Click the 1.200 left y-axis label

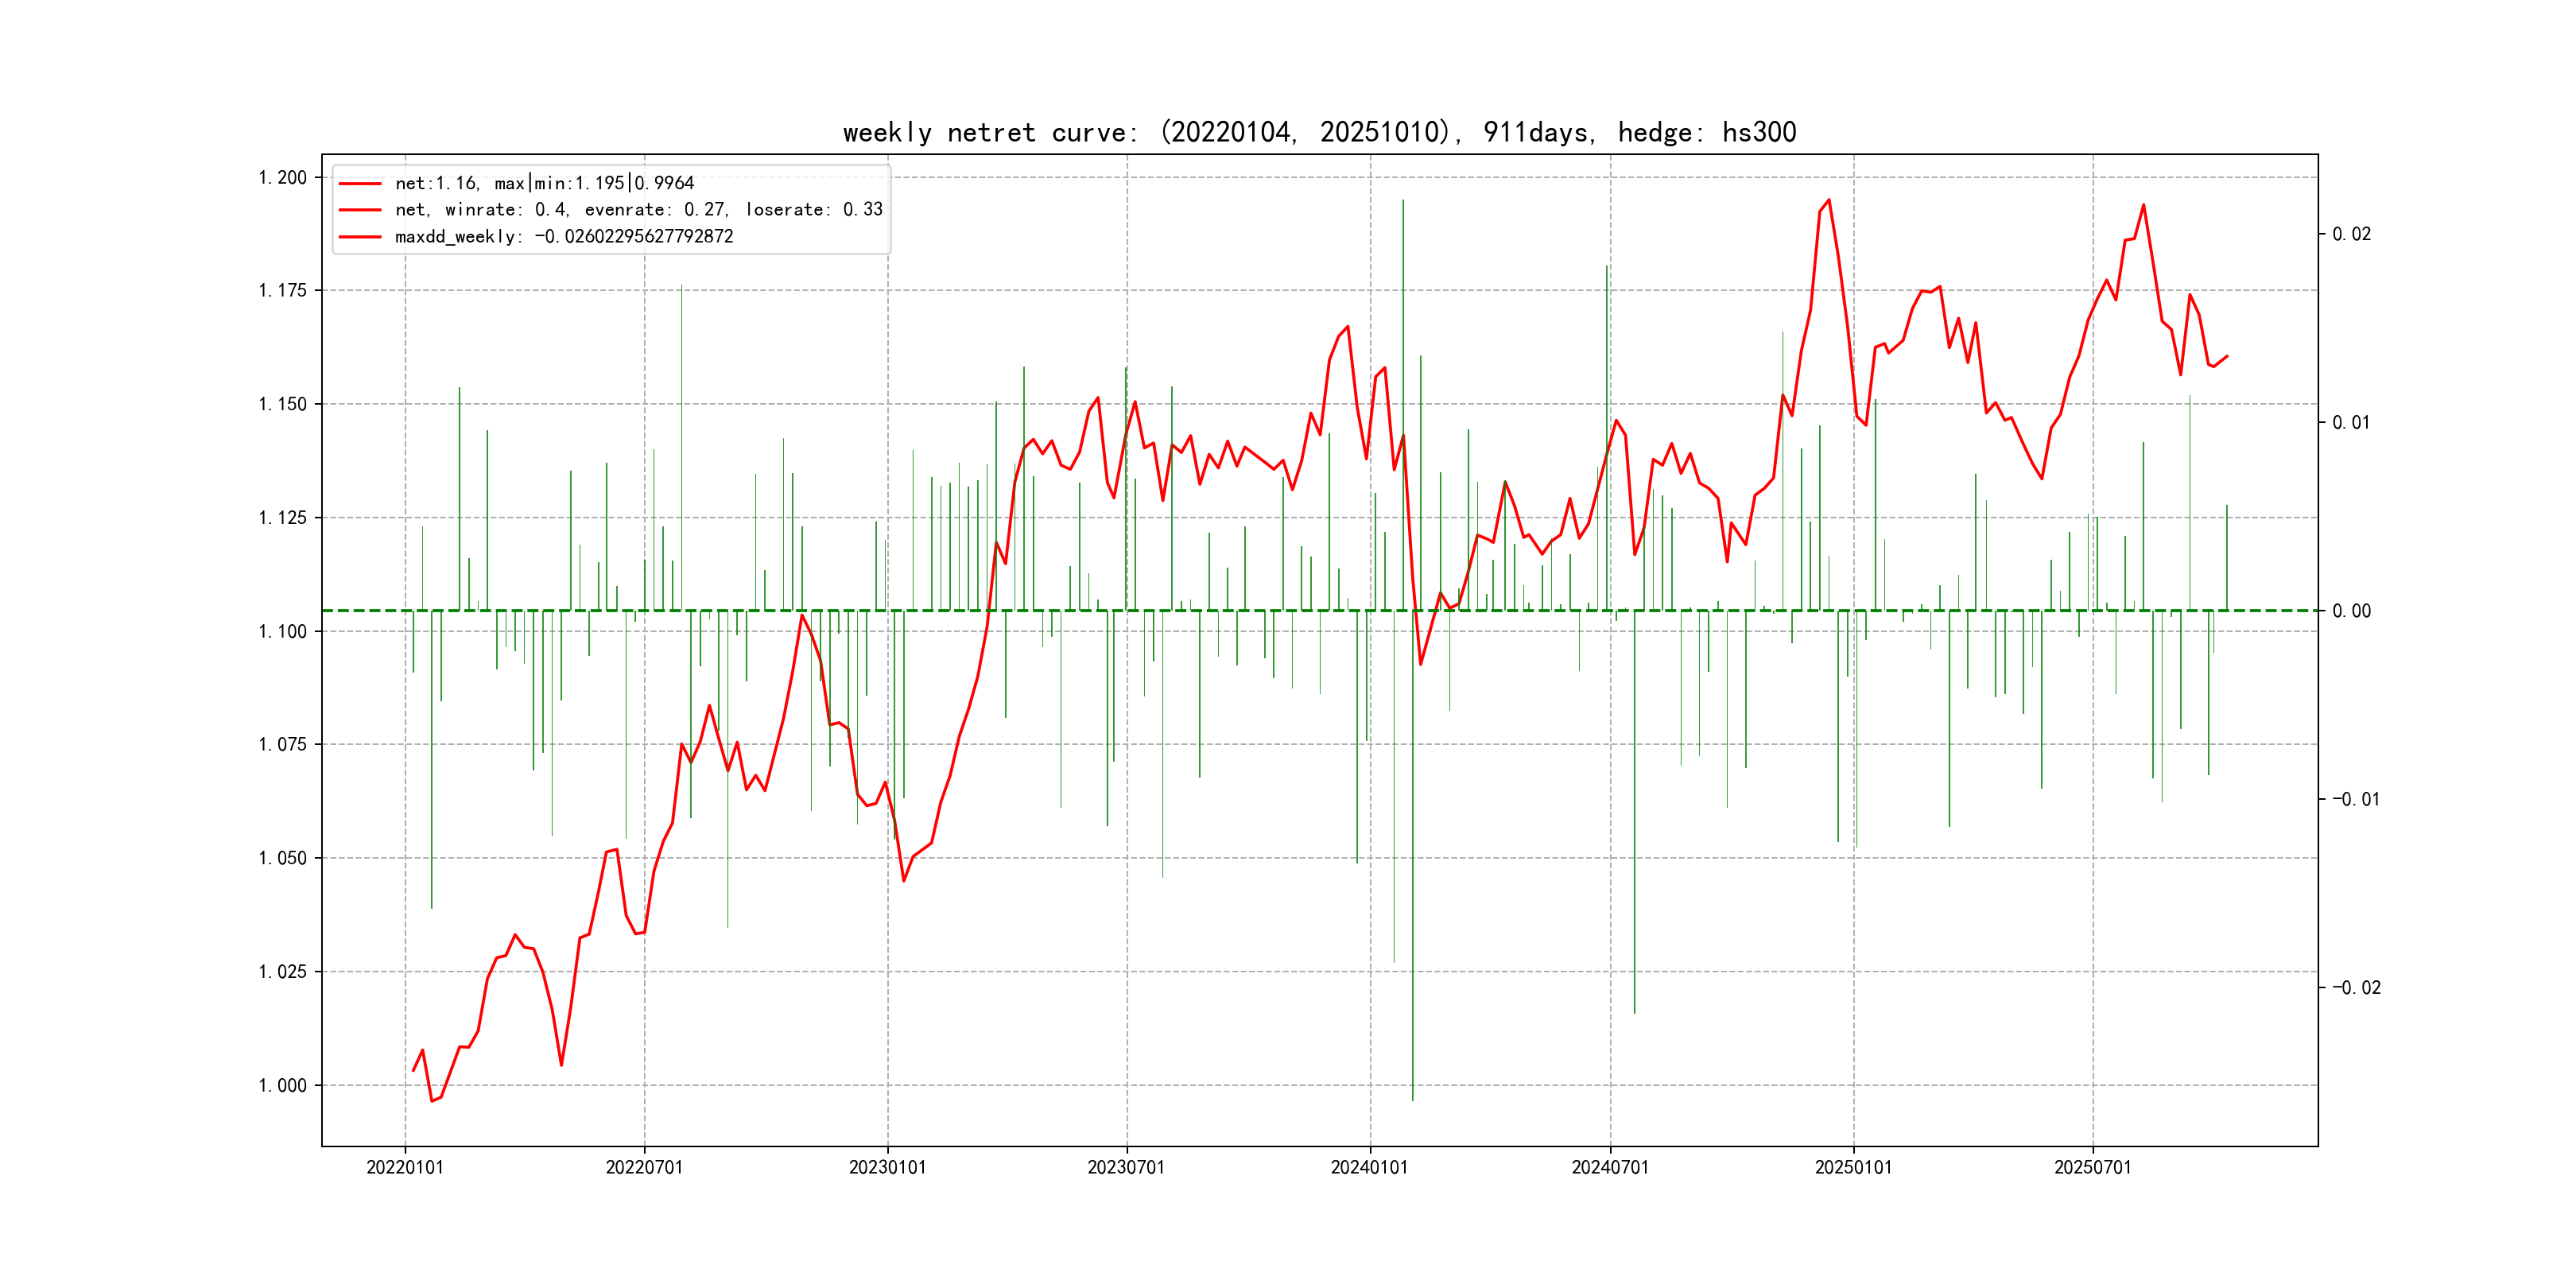click(283, 178)
